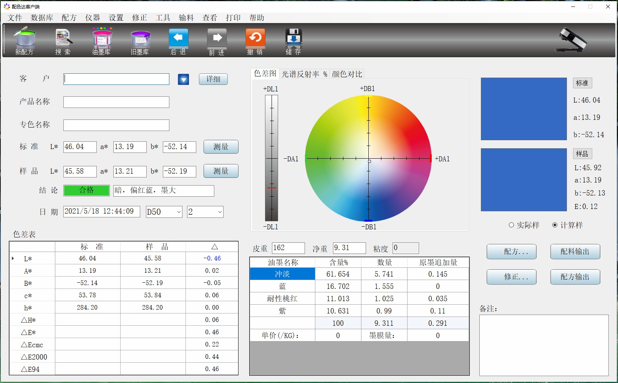Click the 测量 button for 标准 row
Image resolution: width=618 pixels, height=383 pixels.
(220, 147)
